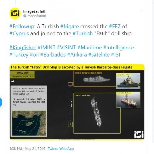Viewport: 154px width, 154px height.
Task: Open the attached Fatih drill ship infographic
Action: coord(77,102)
